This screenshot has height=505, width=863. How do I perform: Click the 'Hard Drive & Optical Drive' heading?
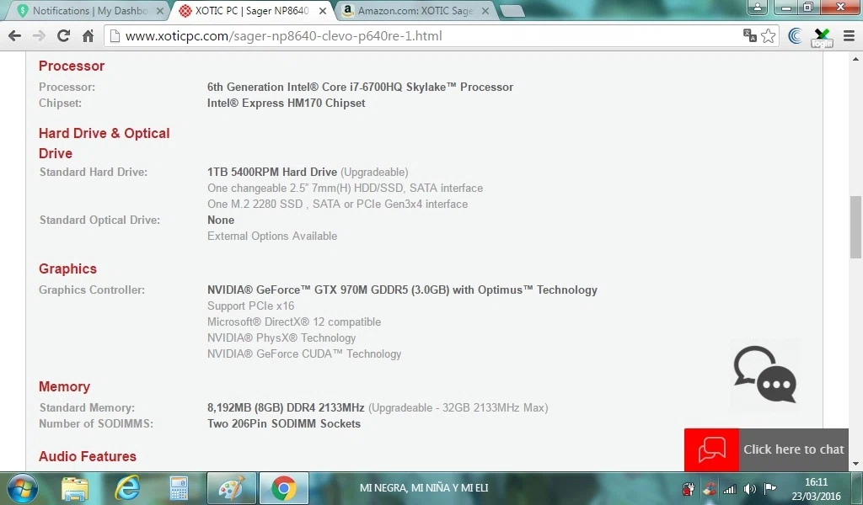pyautogui.click(x=104, y=143)
